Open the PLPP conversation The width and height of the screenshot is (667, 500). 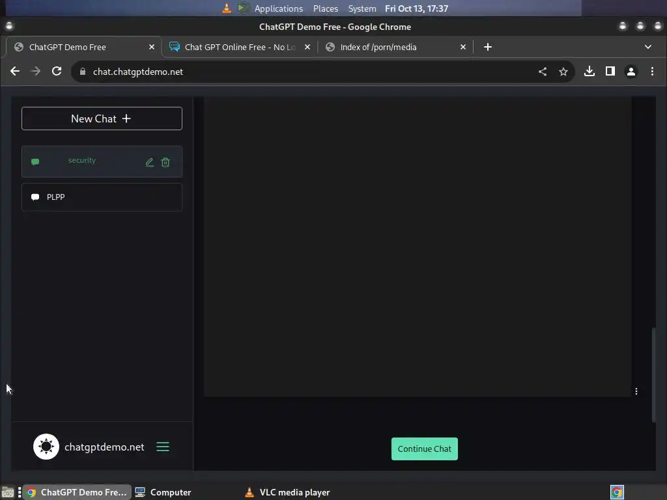(x=102, y=197)
